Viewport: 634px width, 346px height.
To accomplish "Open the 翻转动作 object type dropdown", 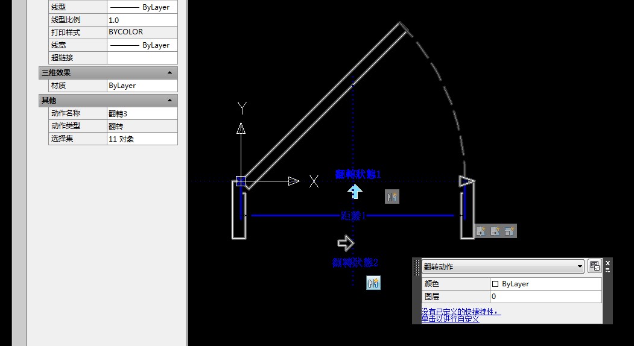I will pos(580,266).
